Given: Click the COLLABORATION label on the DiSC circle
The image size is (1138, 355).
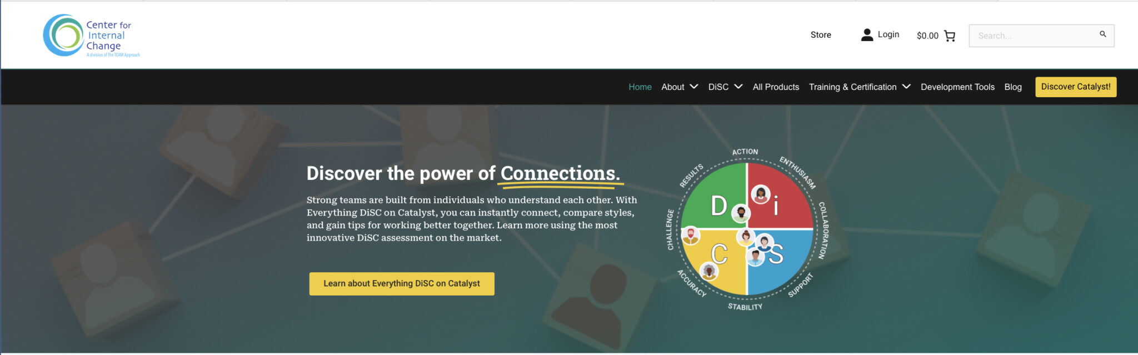Looking at the screenshot, I should (x=823, y=230).
